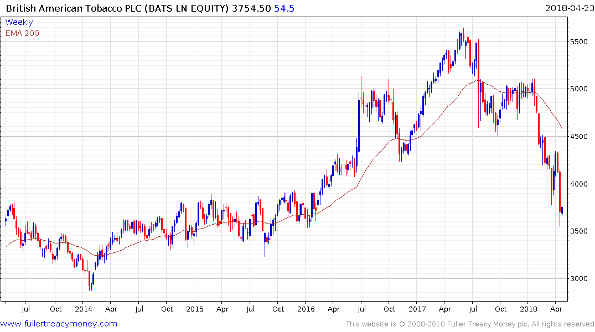Select the 2016 year label on time axis
The width and height of the screenshot is (595, 332).
(x=306, y=309)
